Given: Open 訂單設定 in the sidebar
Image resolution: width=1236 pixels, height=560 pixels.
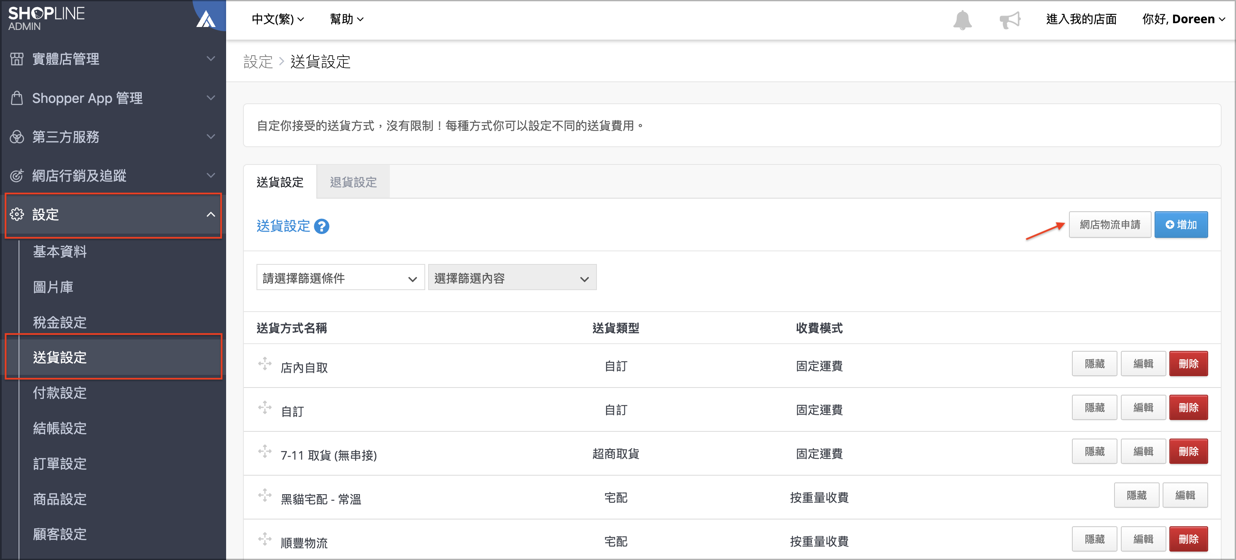Looking at the screenshot, I should (x=59, y=463).
